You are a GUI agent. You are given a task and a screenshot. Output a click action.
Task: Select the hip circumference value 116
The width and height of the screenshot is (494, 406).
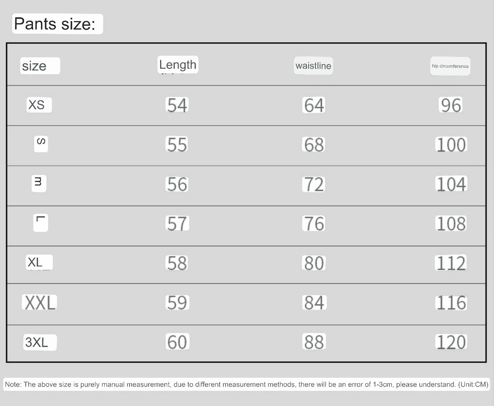click(x=451, y=303)
